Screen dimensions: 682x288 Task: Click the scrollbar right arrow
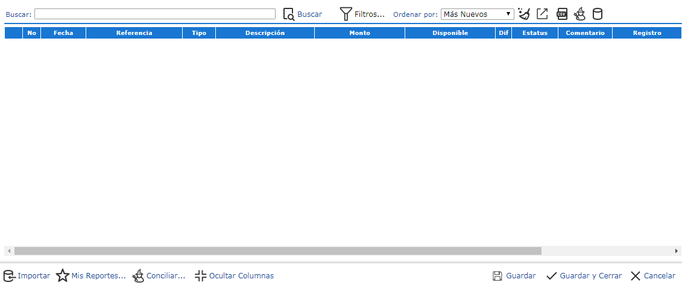677,251
